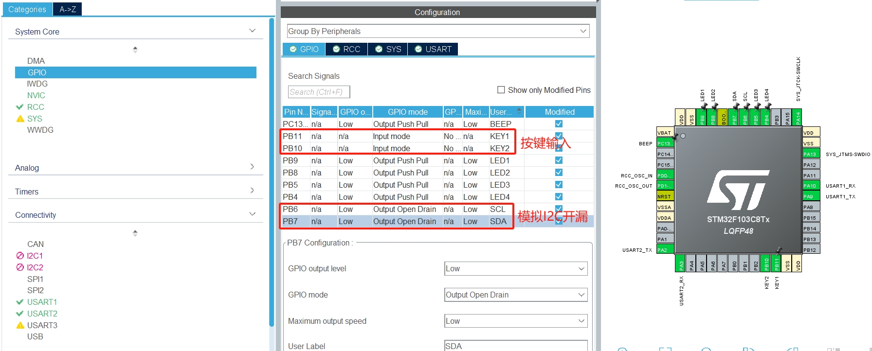The width and height of the screenshot is (872, 351).
Task: Click the categories panel vertical scrollbar
Action: click(272, 173)
